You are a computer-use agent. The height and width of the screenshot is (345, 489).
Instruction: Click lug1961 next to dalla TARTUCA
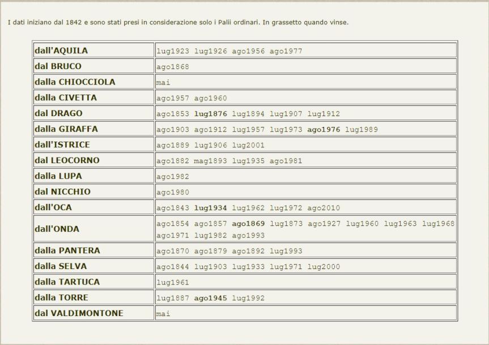point(173,283)
